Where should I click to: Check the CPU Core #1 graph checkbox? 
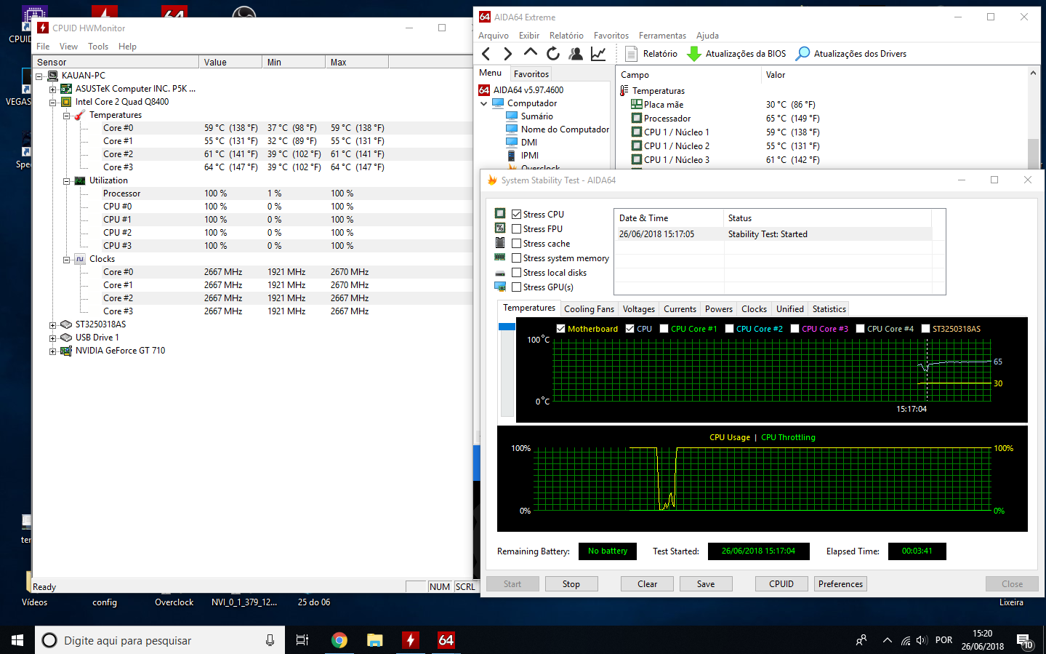pyautogui.click(x=664, y=329)
